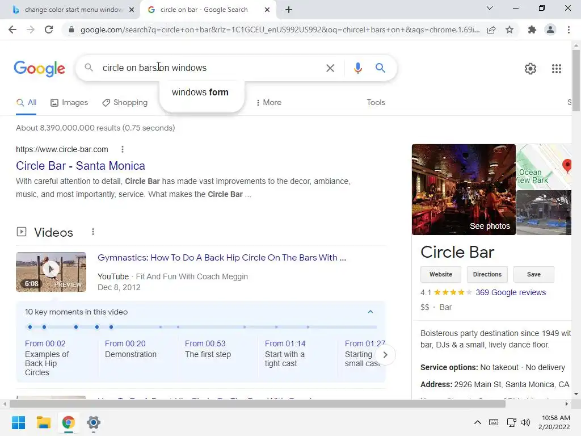
Task: Open File Explorer from taskbar
Action: pyautogui.click(x=43, y=422)
